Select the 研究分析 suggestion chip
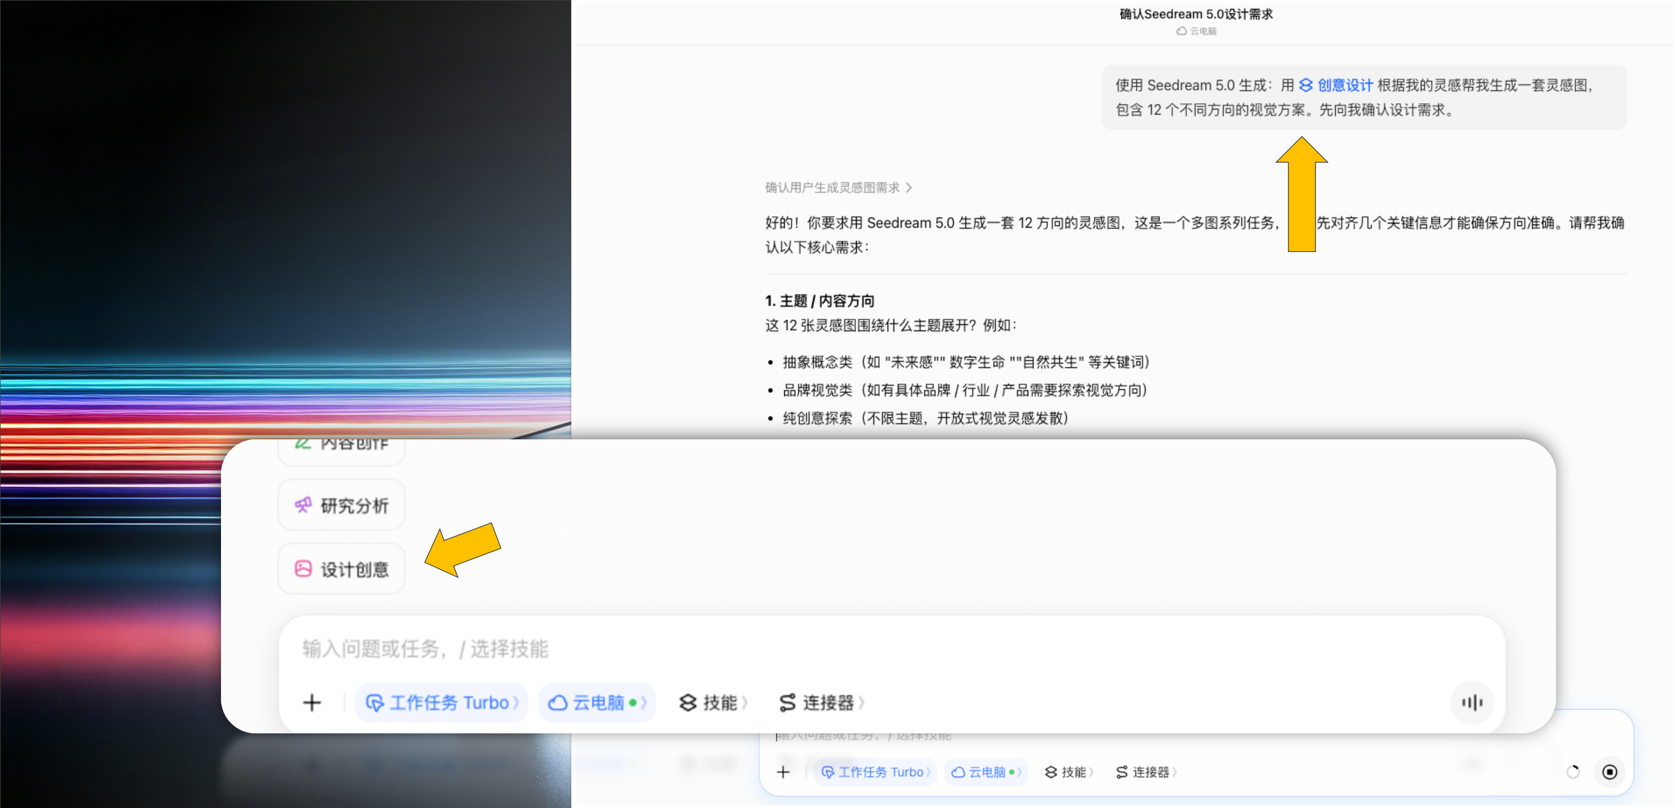This screenshot has height=808, width=1675. pyautogui.click(x=342, y=506)
